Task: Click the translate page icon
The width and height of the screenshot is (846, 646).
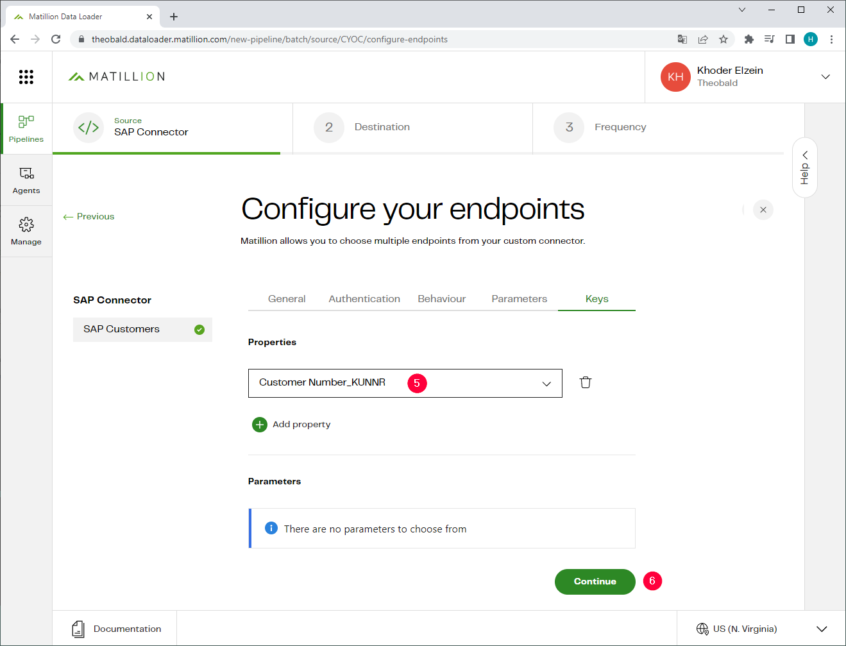Action: click(682, 39)
